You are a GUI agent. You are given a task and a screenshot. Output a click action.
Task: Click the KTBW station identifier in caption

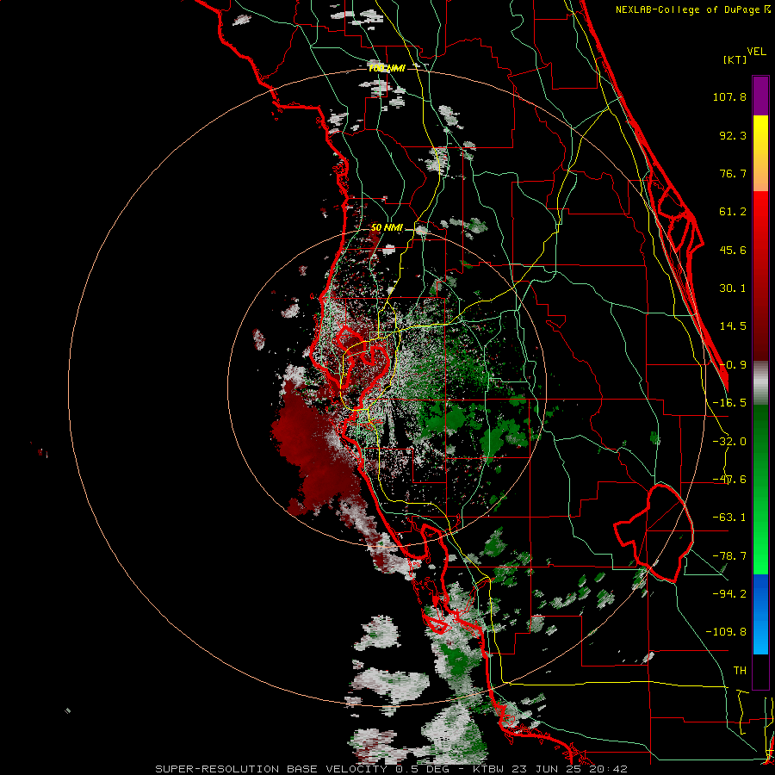tap(487, 769)
